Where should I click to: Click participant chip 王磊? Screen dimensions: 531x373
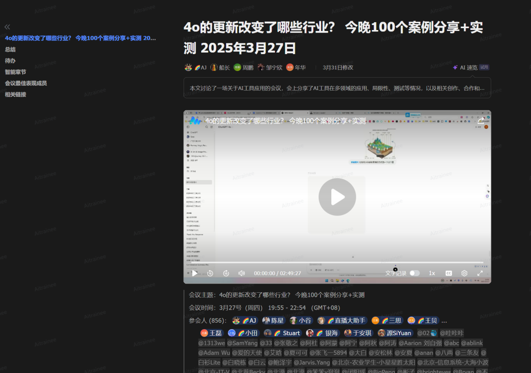click(x=211, y=333)
